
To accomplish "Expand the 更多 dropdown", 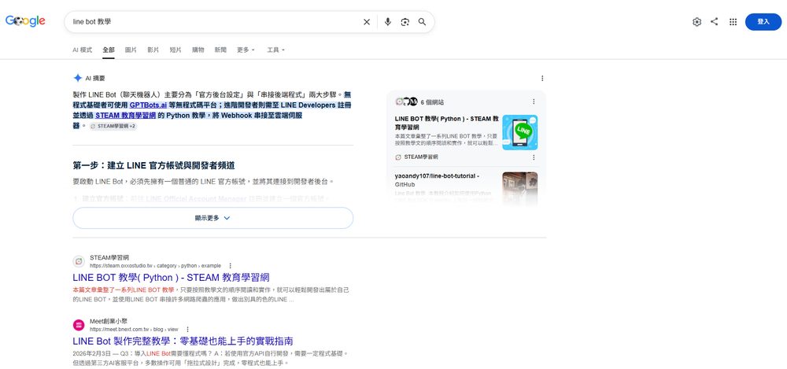I will point(246,50).
